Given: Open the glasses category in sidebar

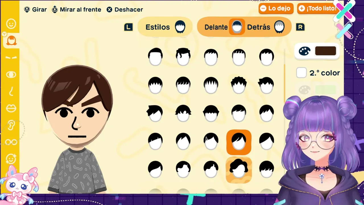Looking at the screenshot, I should pos(11,142).
